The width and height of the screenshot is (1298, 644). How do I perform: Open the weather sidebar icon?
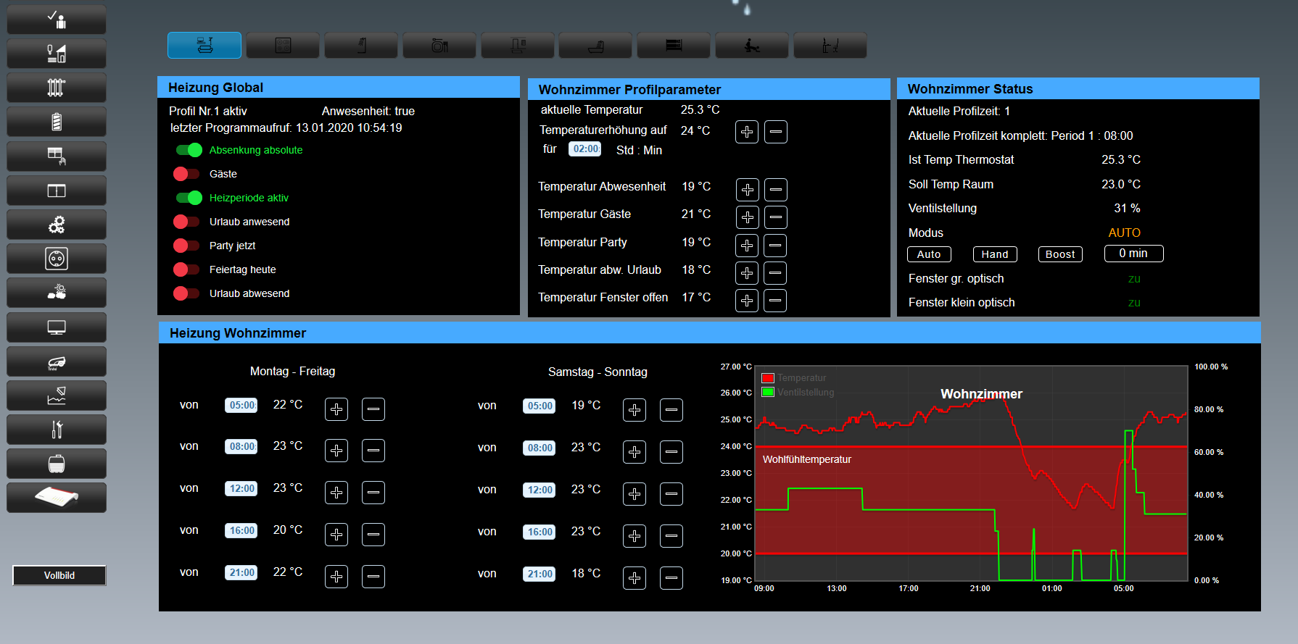[57, 293]
